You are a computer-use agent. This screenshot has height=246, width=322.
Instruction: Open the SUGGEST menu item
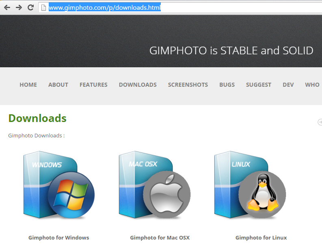click(259, 85)
